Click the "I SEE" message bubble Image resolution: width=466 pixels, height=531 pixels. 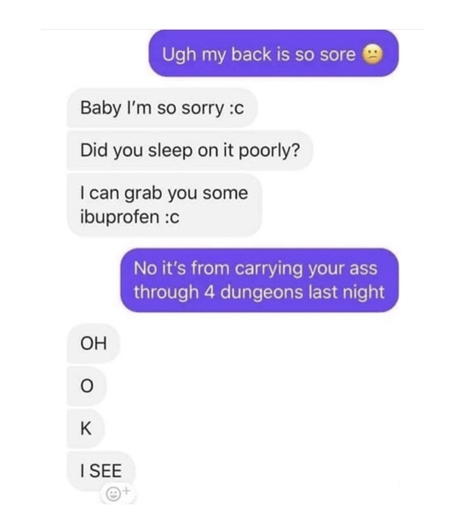coord(101,470)
